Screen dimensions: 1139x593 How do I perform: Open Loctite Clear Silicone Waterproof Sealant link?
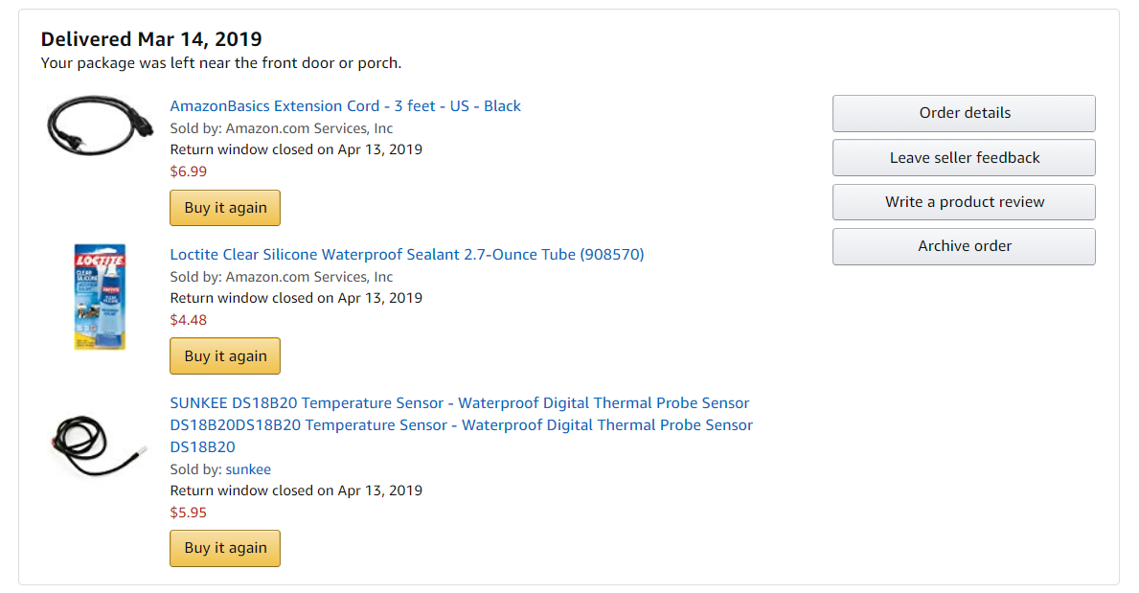[407, 255]
